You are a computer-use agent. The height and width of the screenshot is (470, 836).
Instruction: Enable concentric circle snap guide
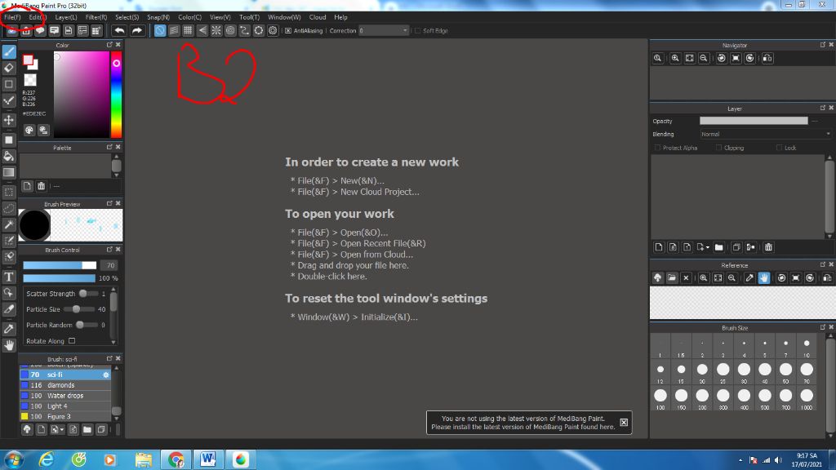230,30
